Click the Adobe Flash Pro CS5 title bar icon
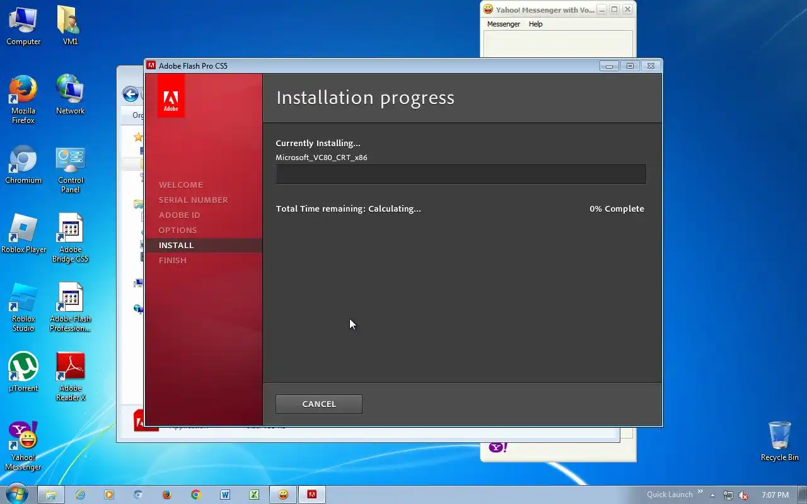The width and height of the screenshot is (807, 504). 151,66
